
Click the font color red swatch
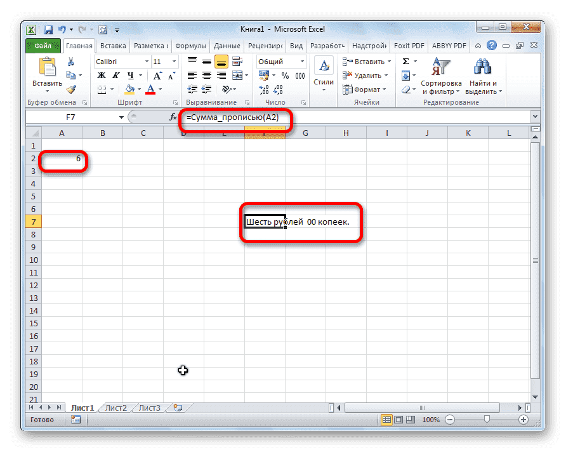pos(150,91)
